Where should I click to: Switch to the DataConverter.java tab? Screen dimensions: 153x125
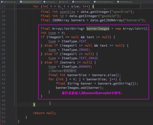[x=9, y=2]
